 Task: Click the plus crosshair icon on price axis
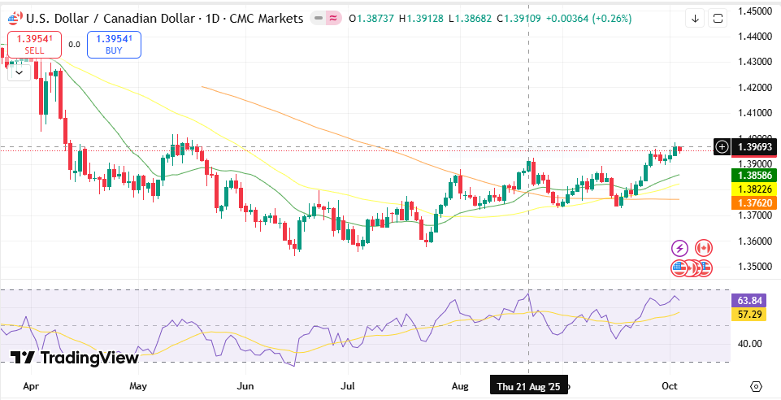click(x=722, y=147)
